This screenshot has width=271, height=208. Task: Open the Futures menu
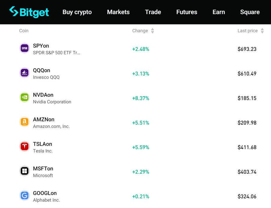click(x=187, y=12)
